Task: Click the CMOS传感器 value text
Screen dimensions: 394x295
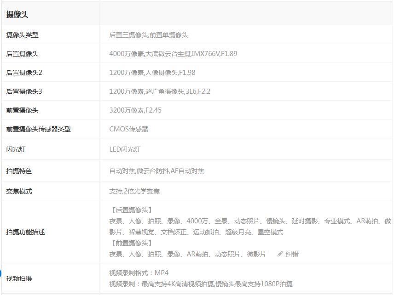Action: coord(129,129)
